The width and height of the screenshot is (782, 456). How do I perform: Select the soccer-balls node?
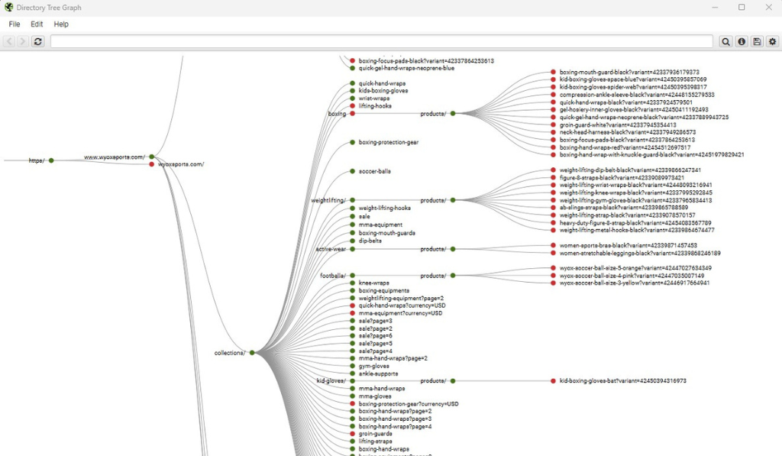click(x=353, y=171)
